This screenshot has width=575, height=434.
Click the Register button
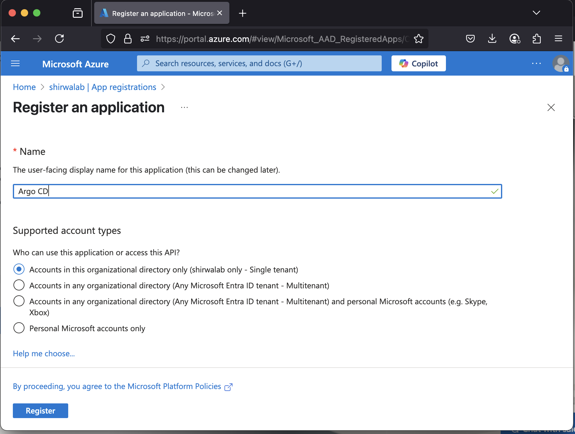(40, 411)
